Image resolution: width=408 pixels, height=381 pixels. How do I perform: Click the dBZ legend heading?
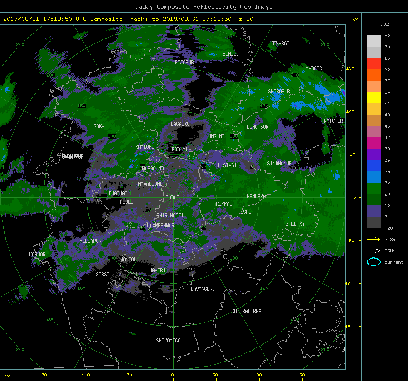tap(384, 24)
